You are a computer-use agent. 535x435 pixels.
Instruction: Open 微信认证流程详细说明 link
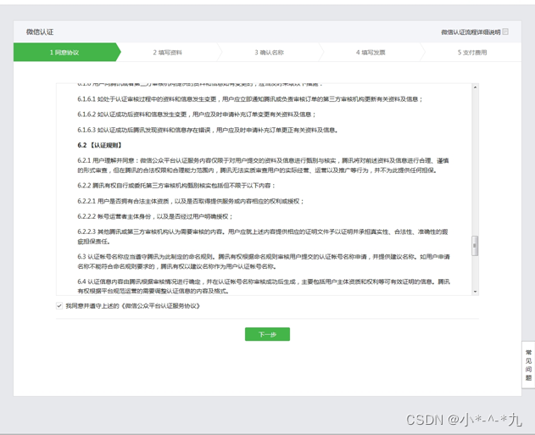471,32
